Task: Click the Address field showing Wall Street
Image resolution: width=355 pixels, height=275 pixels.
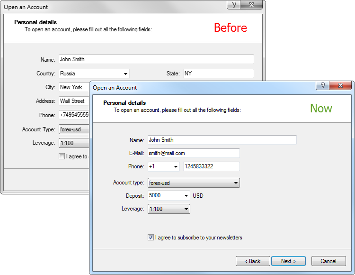Action: click(73, 101)
